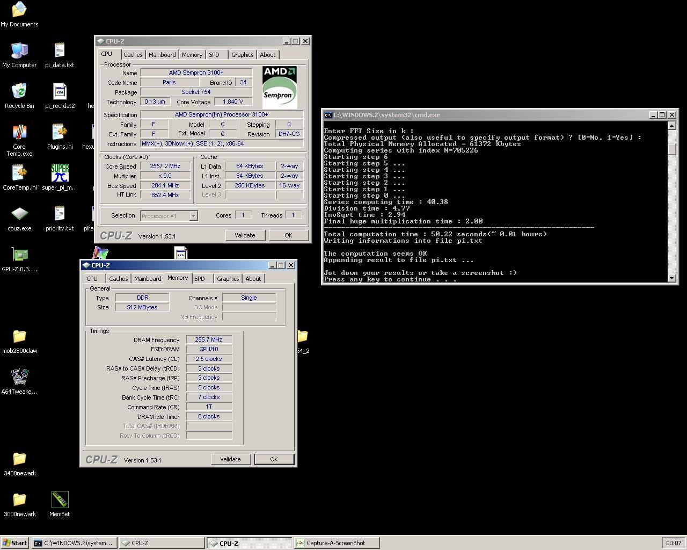Click Validate in top CPU-Z window
687x550 pixels.
tap(245, 235)
